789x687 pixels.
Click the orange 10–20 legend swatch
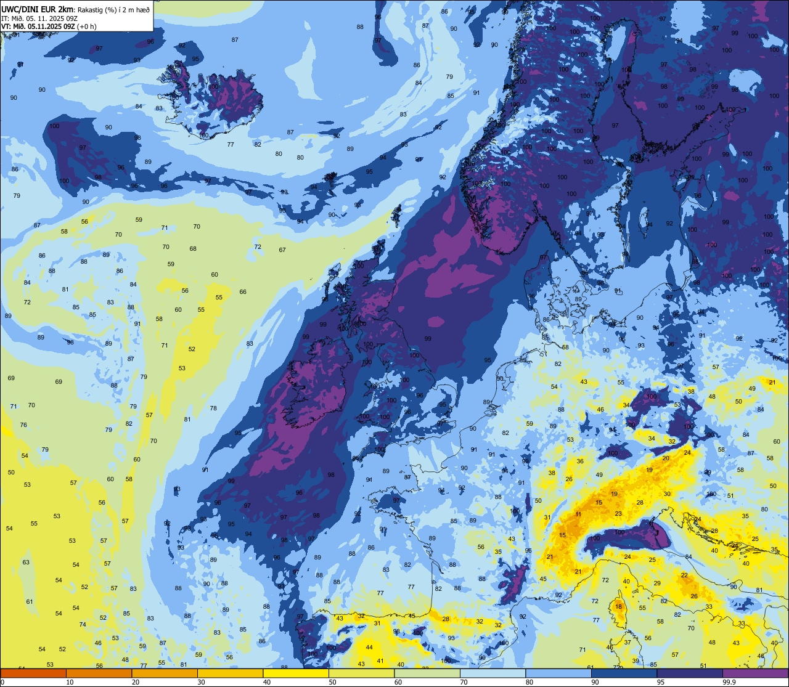(x=99, y=673)
